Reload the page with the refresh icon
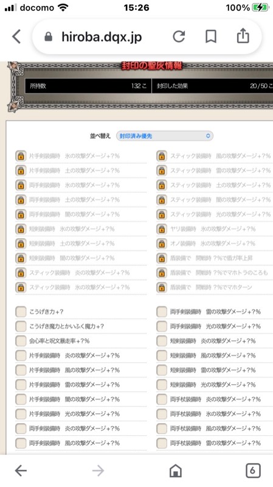Screen dimensions: 273x487 click(x=179, y=37)
